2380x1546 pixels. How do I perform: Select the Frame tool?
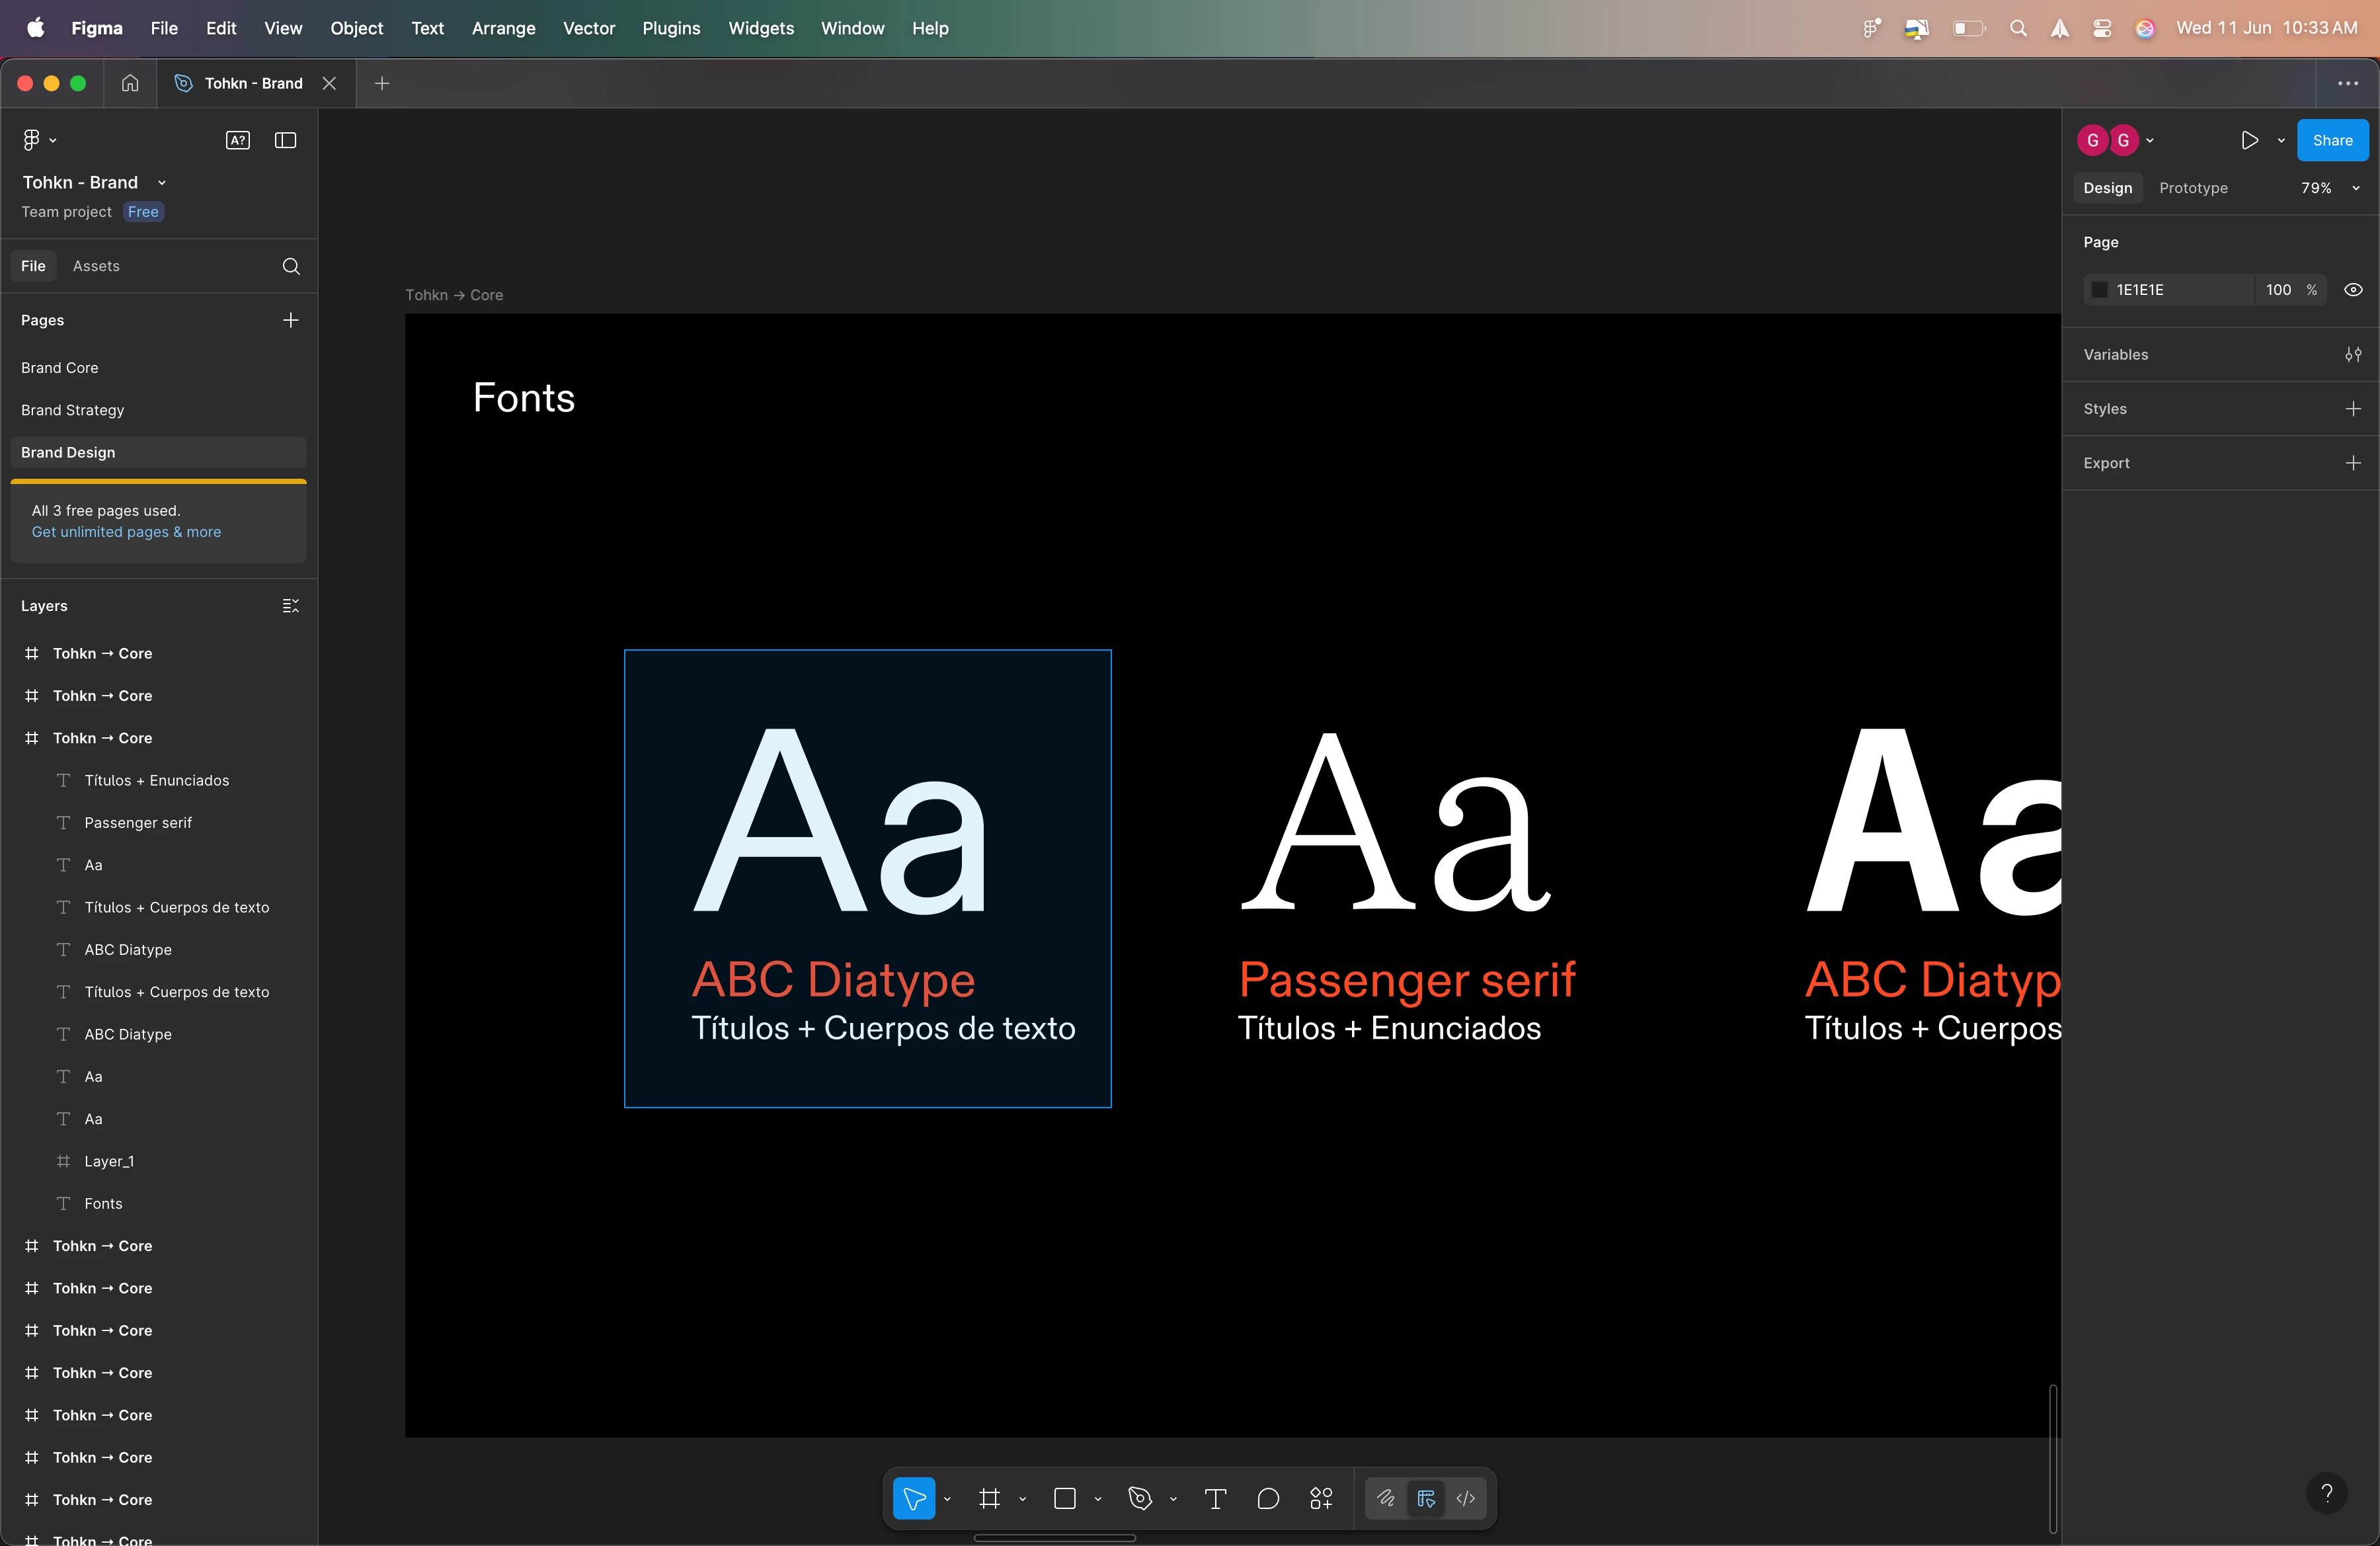pos(989,1498)
